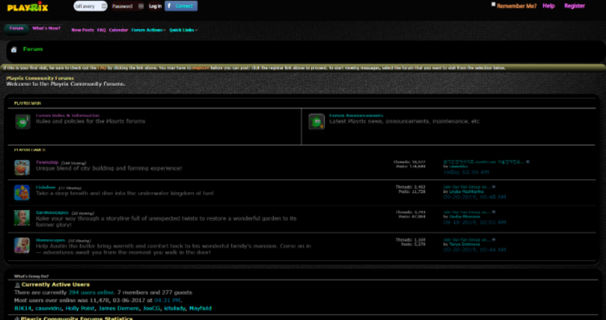The image size is (606, 320).
Task: Click the register link in the notice bar
Action: (x=201, y=68)
